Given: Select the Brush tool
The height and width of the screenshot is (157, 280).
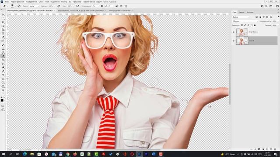Looking at the screenshot, I should coord(3,45).
